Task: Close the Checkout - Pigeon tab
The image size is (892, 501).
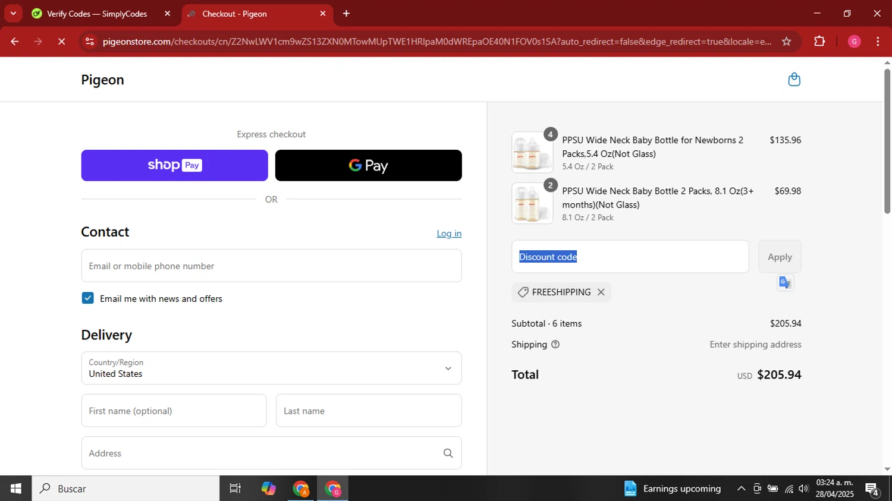Action: coord(323,13)
